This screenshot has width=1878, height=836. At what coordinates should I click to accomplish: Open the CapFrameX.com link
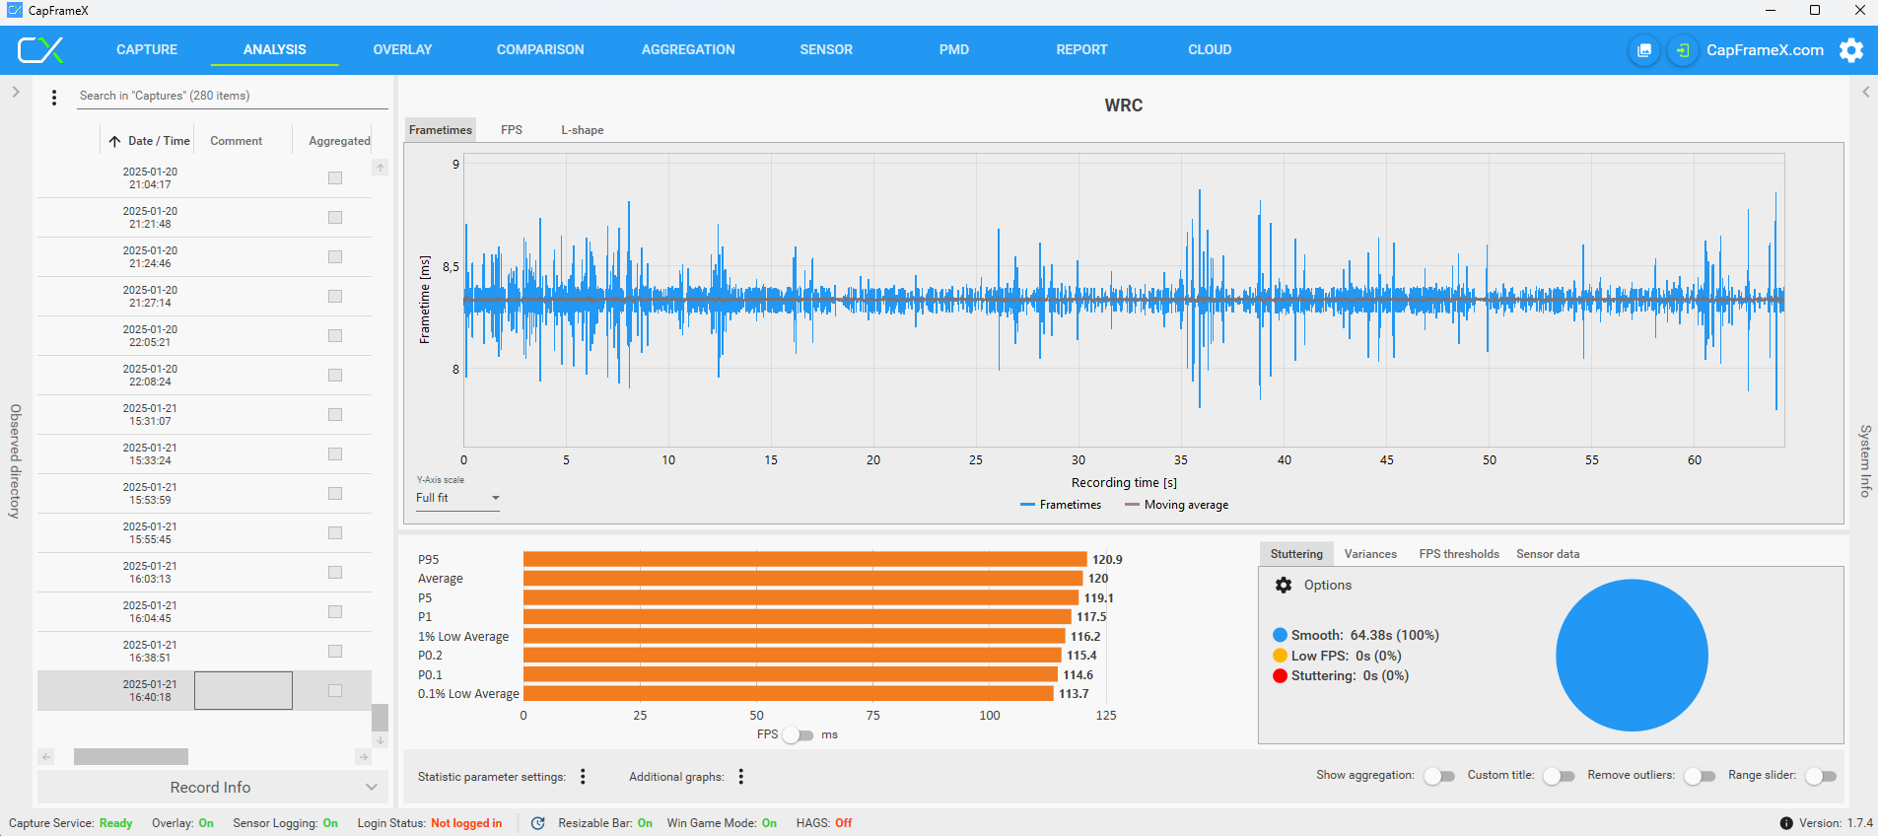[1765, 50]
